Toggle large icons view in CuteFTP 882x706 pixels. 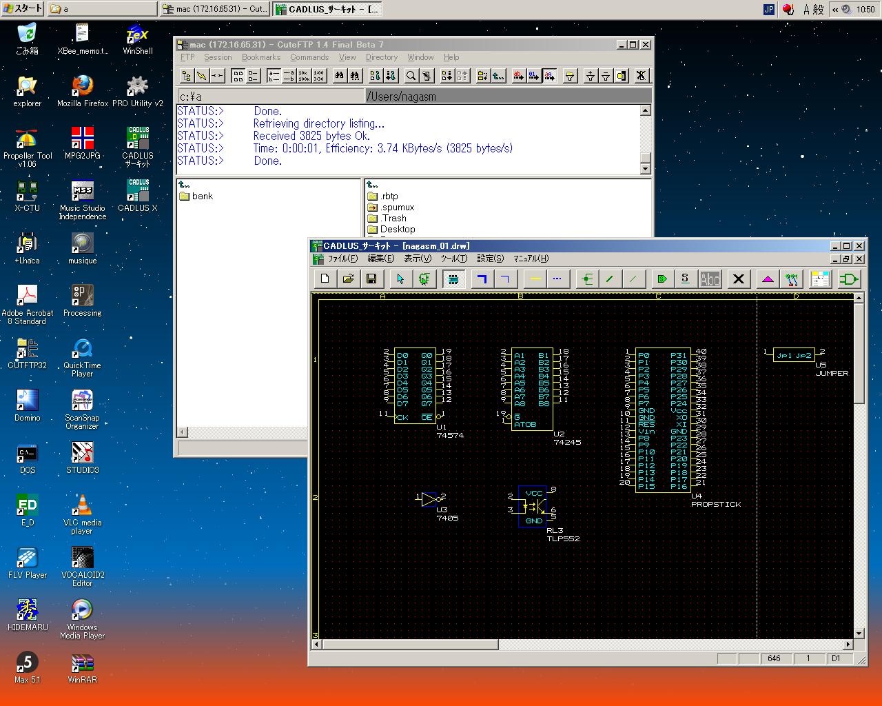point(238,76)
